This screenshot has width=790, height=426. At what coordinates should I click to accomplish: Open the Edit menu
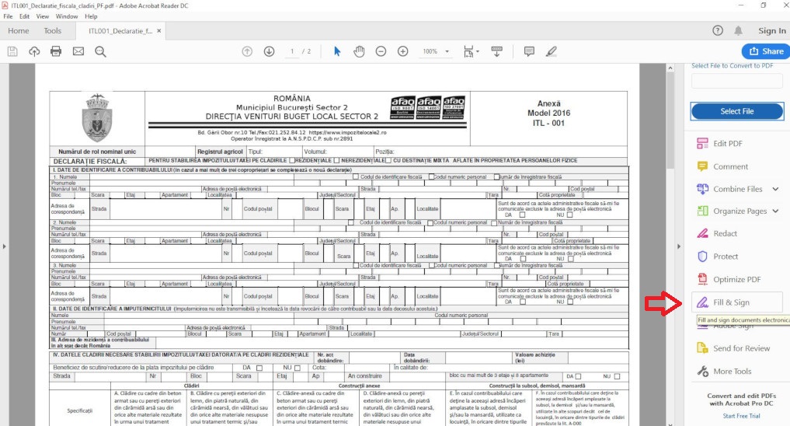tap(24, 16)
